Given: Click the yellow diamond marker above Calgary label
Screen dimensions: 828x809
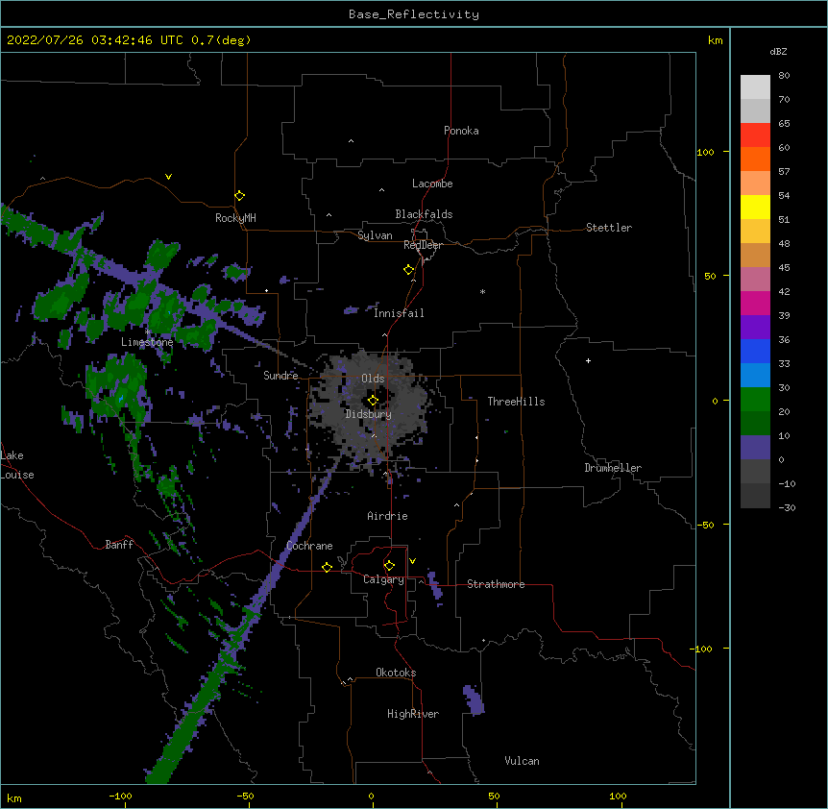Looking at the screenshot, I should (x=389, y=566).
